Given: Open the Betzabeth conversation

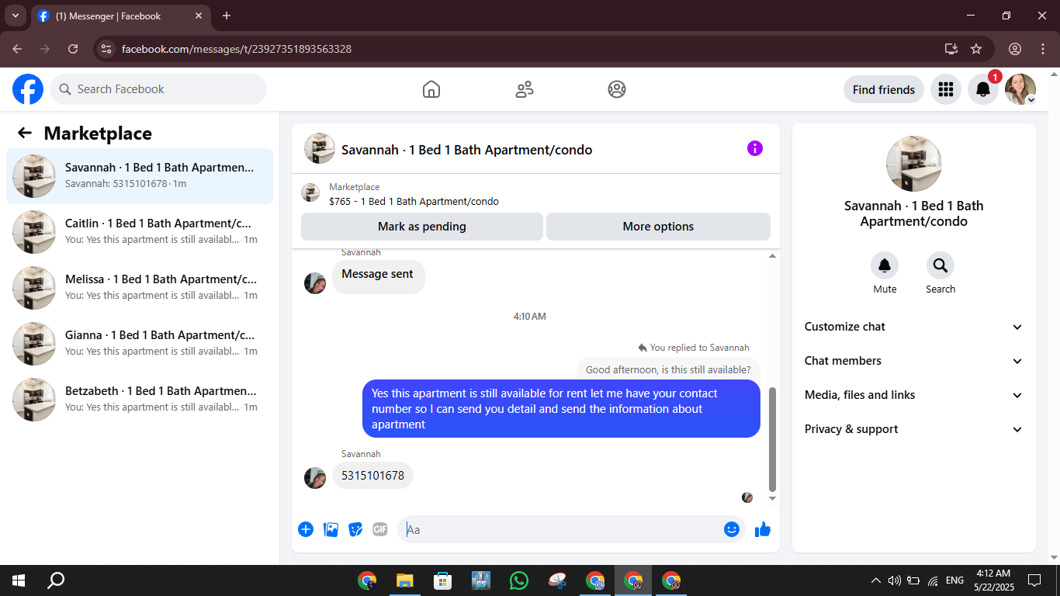Looking at the screenshot, I should tap(140, 400).
